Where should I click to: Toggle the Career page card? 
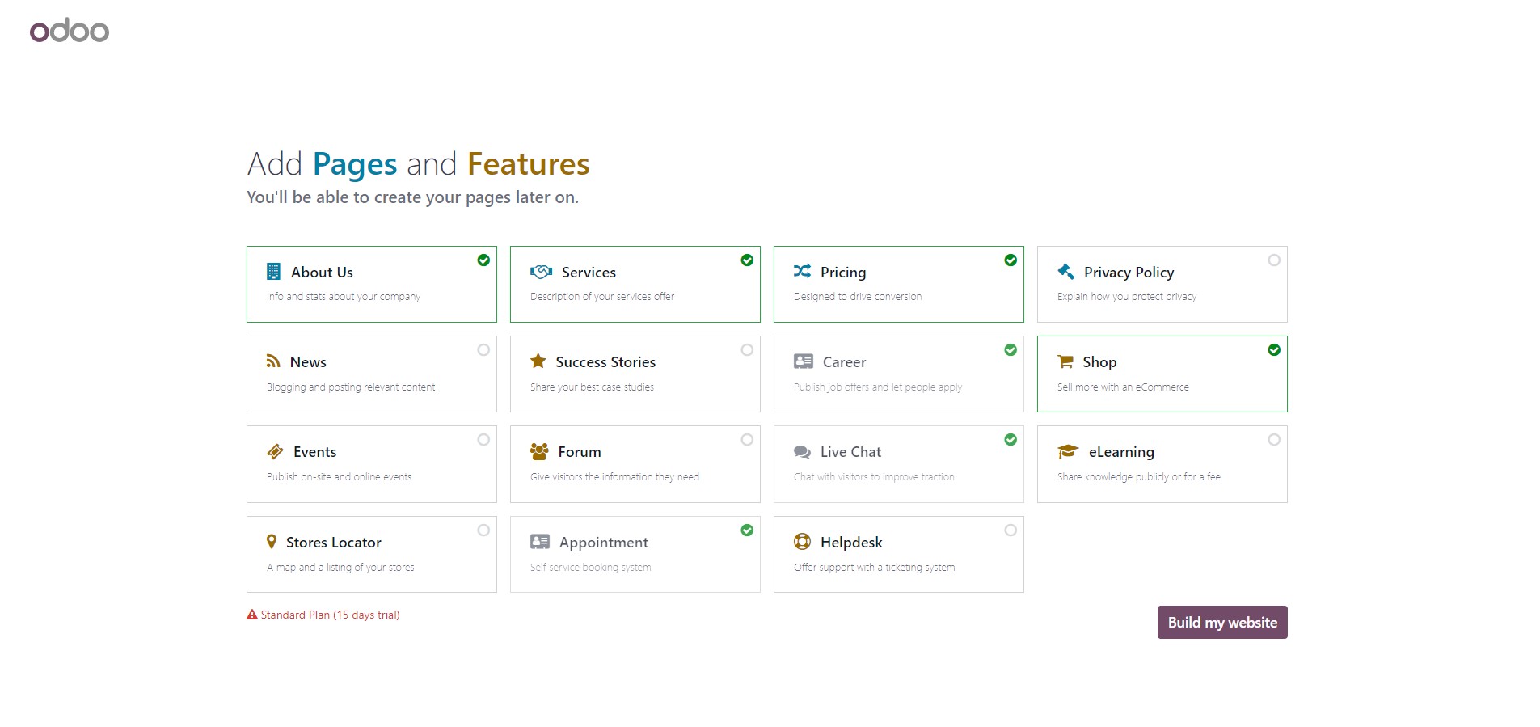pyautogui.click(x=898, y=374)
